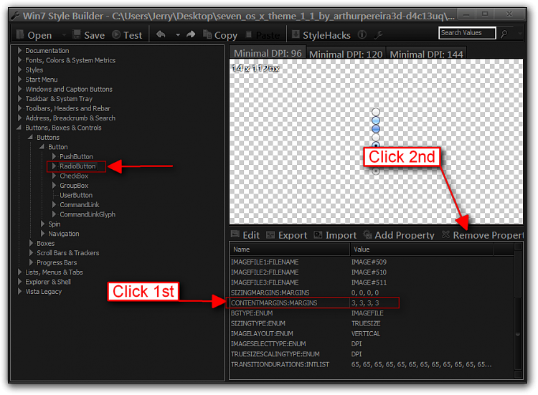This screenshot has height=395, width=538.
Task: Expand the RadioButton node arrow
Action: [54, 166]
